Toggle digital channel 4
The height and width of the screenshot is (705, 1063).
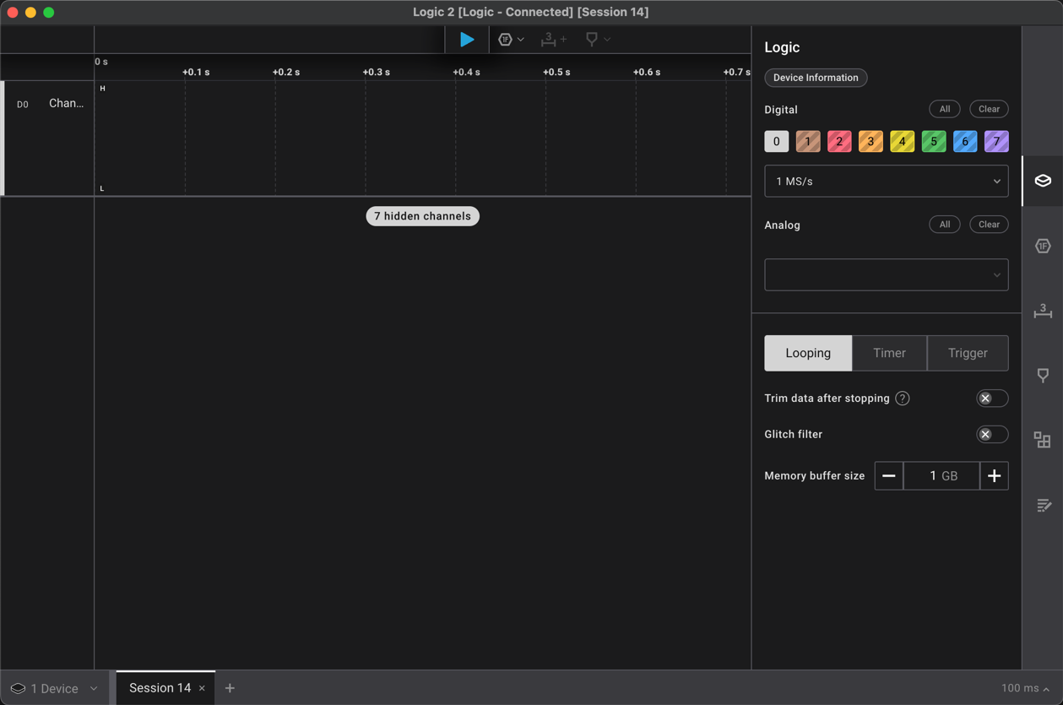pyautogui.click(x=903, y=141)
